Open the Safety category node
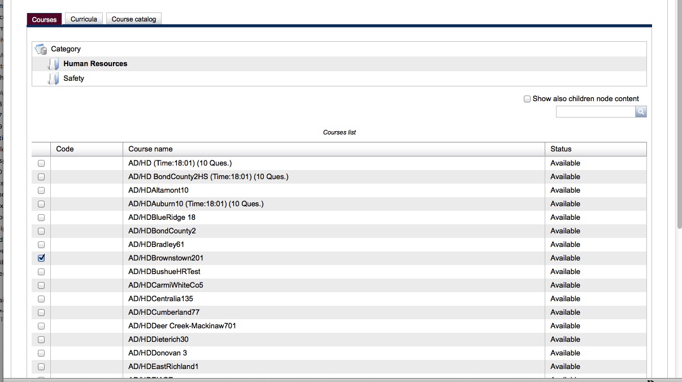Viewport: 682px width, 382px height. (73, 79)
